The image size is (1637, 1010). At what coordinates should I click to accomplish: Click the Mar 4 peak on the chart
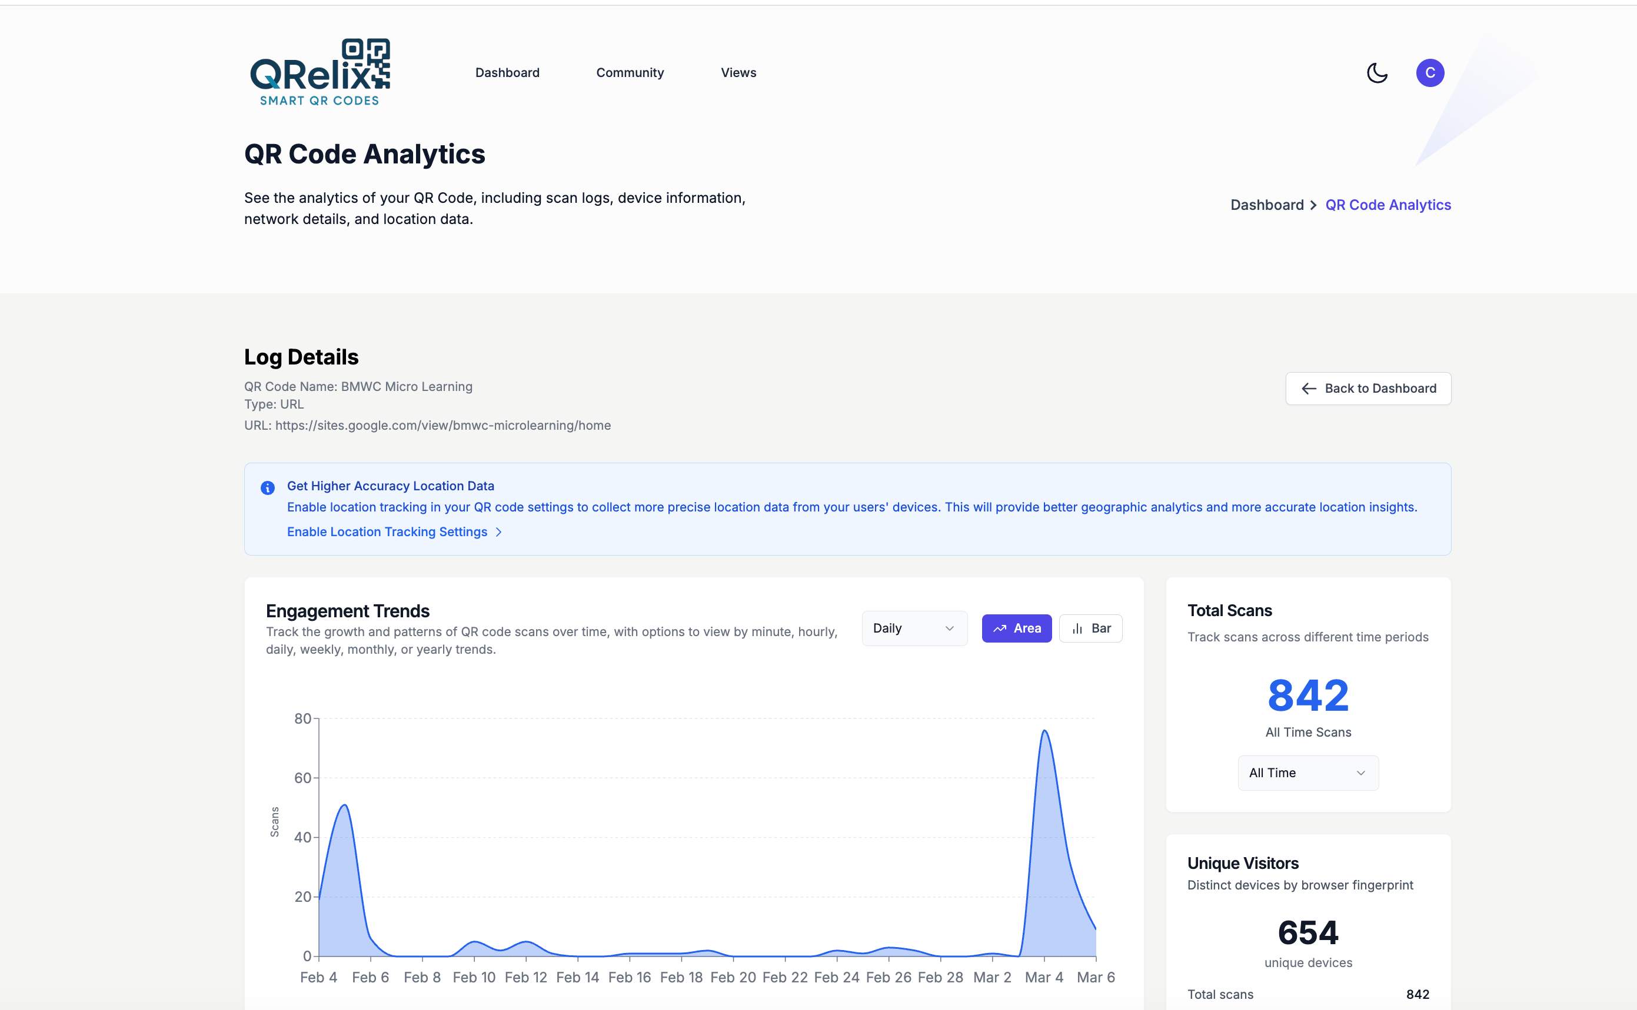pyautogui.click(x=1044, y=731)
